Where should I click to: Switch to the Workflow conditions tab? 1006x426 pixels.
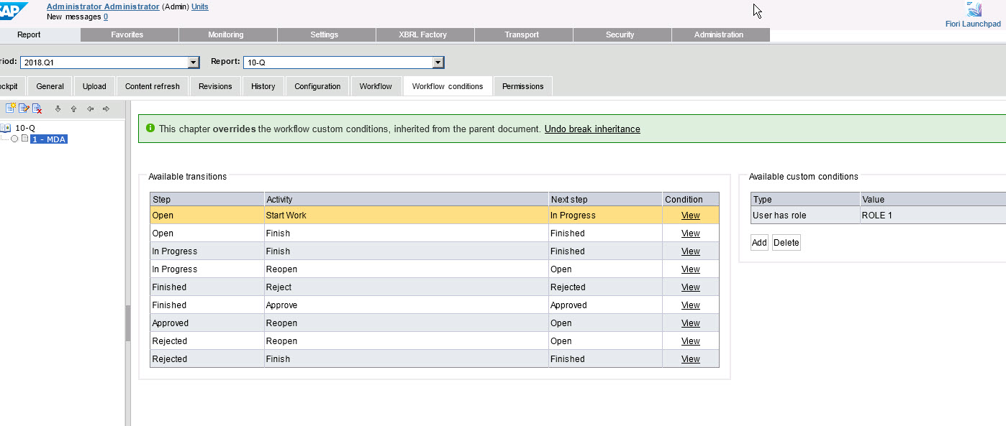448,86
